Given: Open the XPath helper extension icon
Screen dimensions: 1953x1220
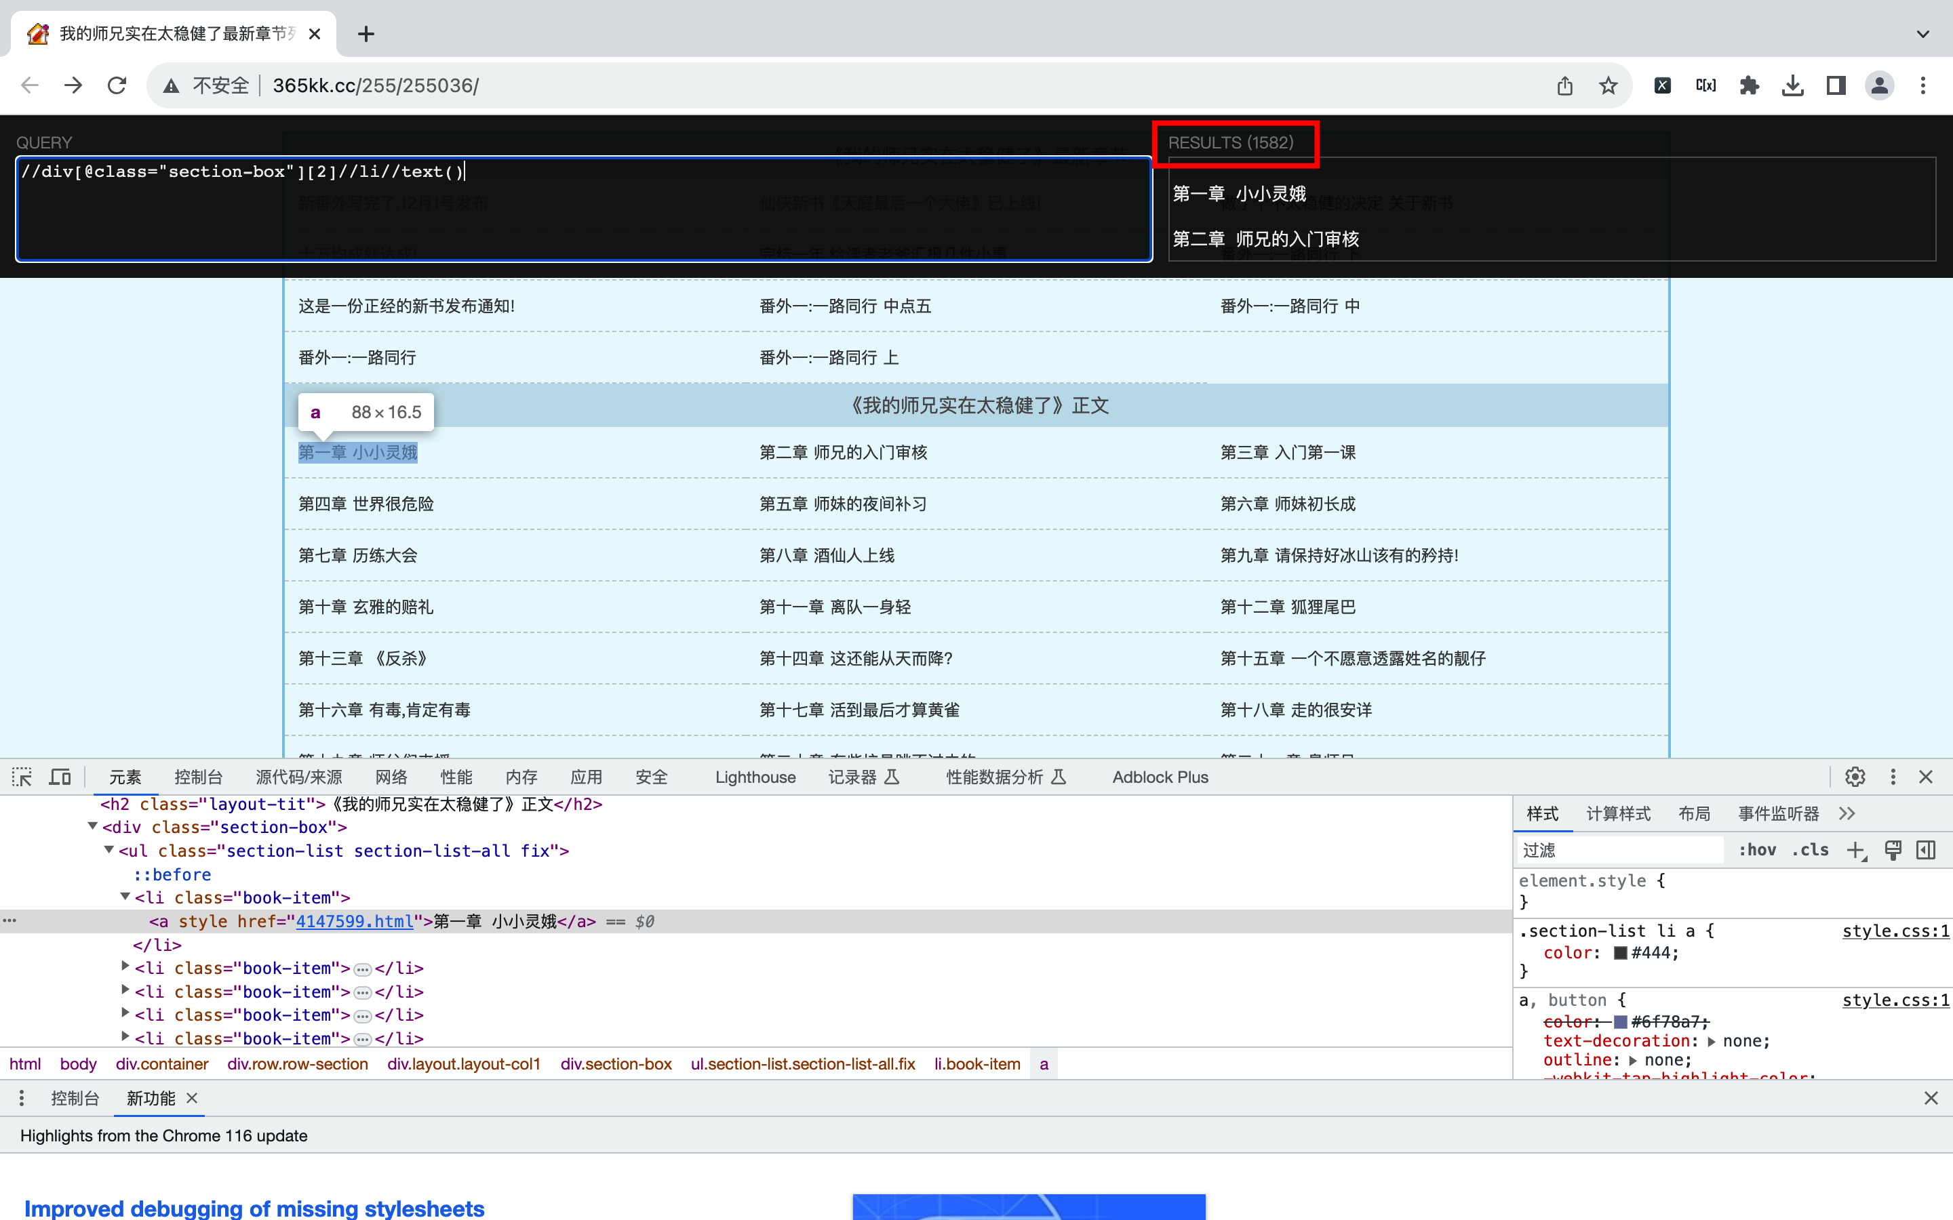Looking at the screenshot, I should [1663, 85].
